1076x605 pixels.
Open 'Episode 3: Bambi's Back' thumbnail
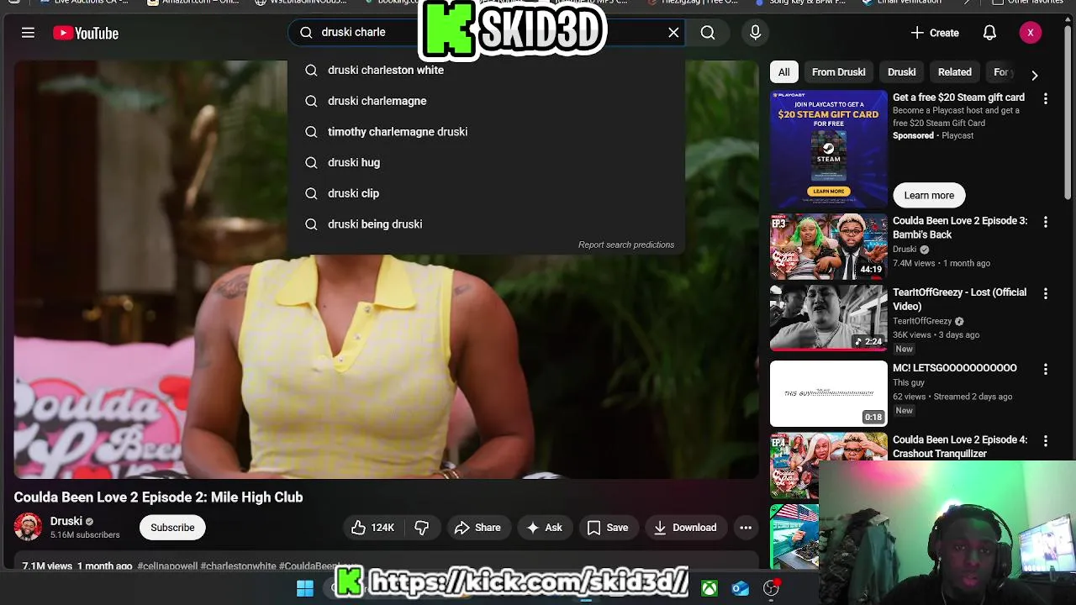click(829, 247)
